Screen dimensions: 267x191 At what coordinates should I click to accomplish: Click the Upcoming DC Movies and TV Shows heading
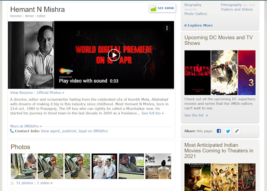[x=218, y=40]
